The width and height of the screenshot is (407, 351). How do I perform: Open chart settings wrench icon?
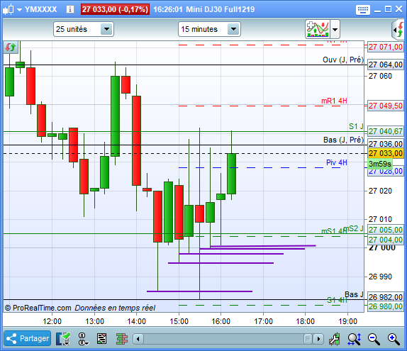point(335,338)
